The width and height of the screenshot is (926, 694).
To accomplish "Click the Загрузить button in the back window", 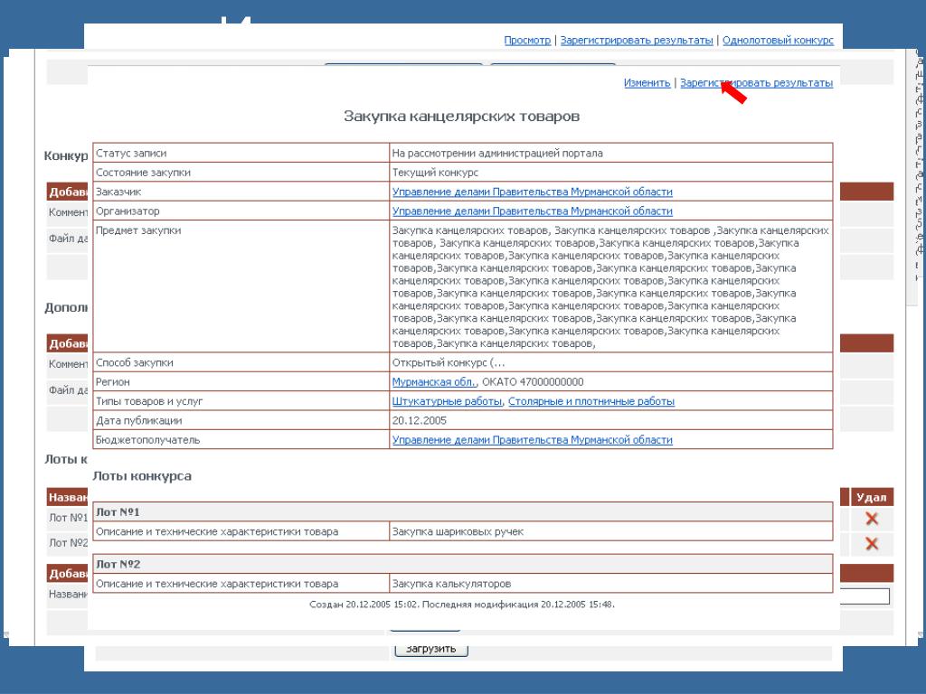I will coord(431,649).
